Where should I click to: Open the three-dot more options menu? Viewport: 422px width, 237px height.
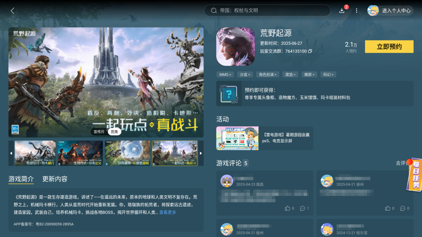356,11
